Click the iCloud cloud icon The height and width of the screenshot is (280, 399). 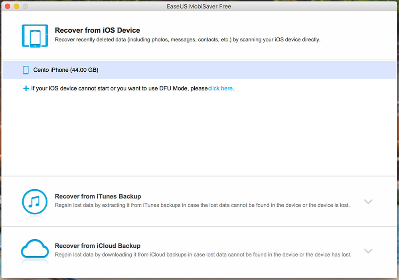[x=35, y=249]
